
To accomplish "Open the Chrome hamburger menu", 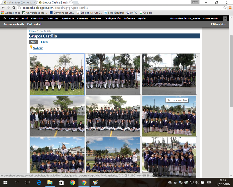I will (x=230, y=8).
